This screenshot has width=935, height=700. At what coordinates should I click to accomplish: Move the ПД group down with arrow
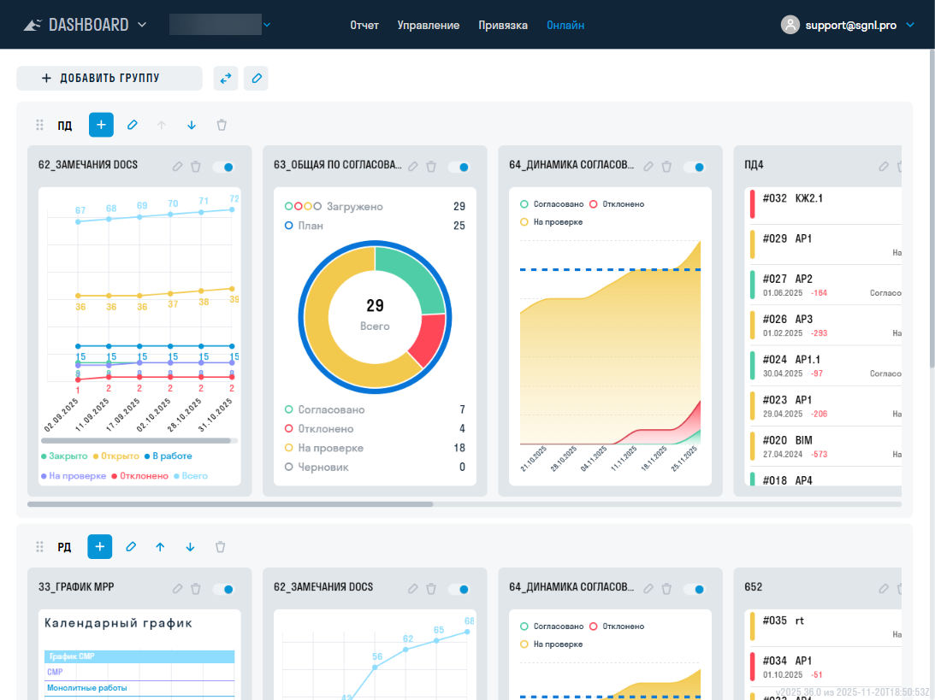click(191, 125)
